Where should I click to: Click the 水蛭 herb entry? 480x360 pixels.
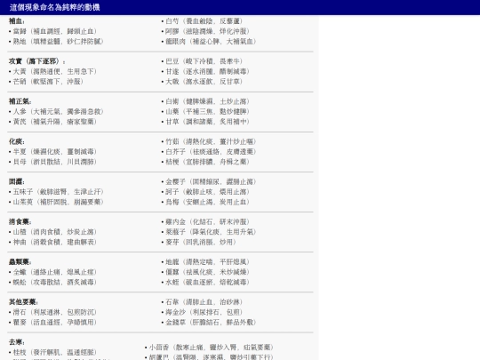click(205, 282)
